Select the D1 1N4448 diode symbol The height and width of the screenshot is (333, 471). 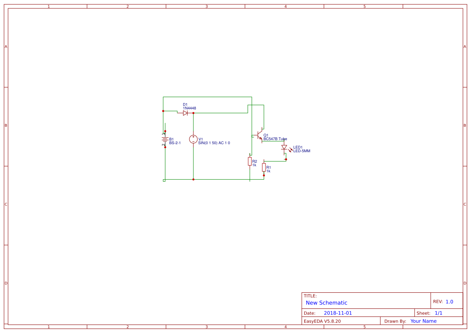(x=185, y=113)
